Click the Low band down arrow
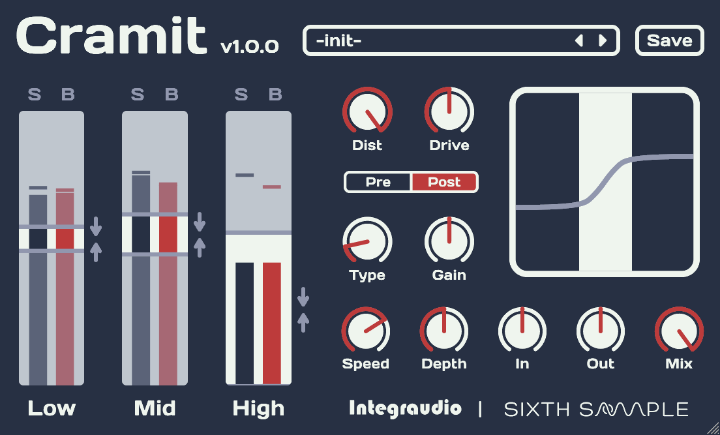Screen dimensions: 720x435 tap(97, 226)
